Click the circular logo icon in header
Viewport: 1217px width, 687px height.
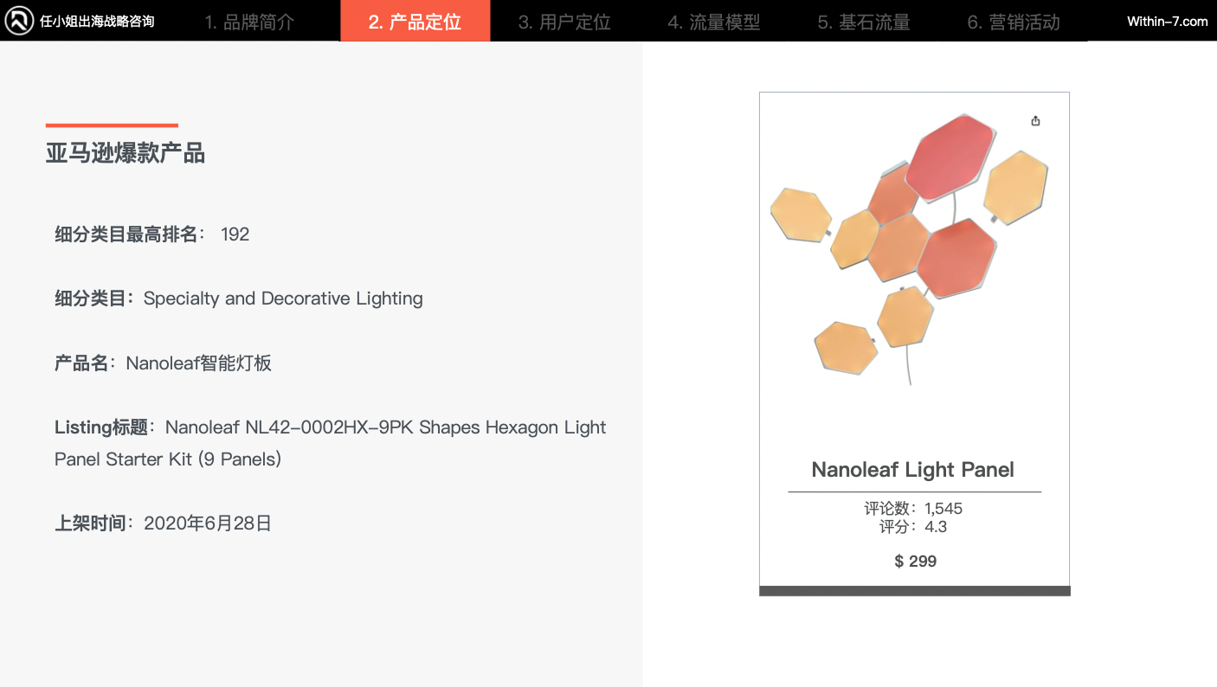point(19,21)
